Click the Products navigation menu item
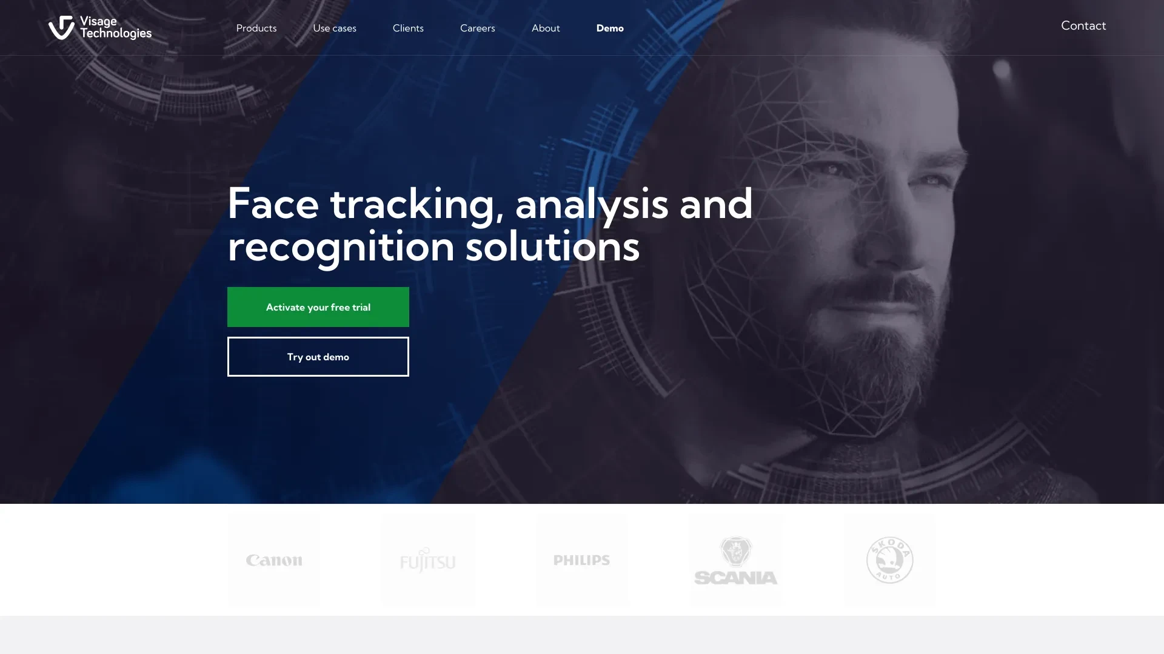 point(256,27)
